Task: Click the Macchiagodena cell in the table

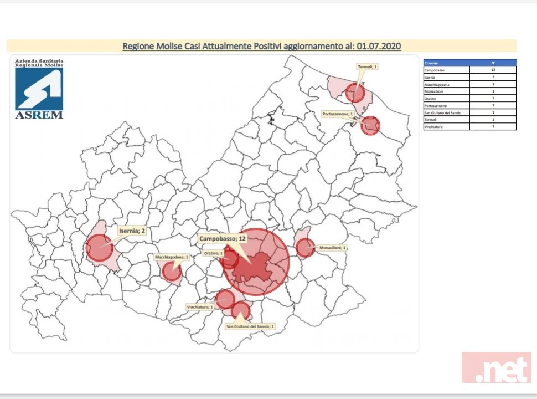Action: [x=446, y=84]
